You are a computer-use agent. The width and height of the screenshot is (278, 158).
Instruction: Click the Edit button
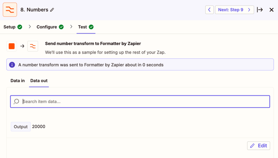coord(258,145)
